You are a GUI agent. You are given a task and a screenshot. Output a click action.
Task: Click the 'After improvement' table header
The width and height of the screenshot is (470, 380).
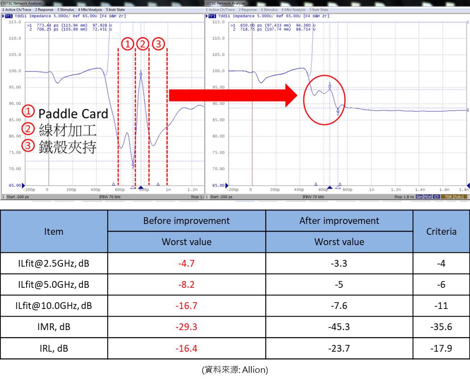(339, 221)
